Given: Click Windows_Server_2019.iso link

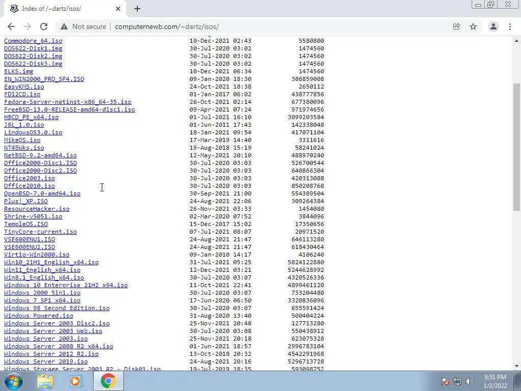Looking at the screenshot, I should 46,362.
